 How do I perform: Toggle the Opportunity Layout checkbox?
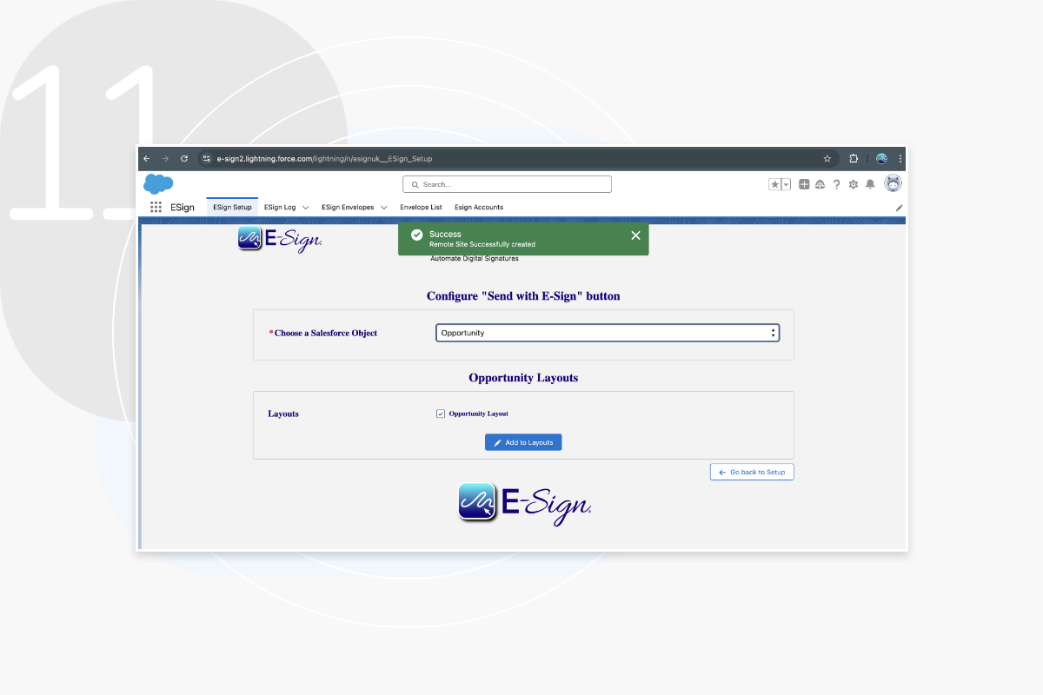click(441, 414)
